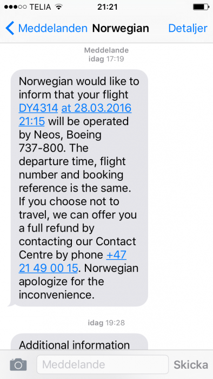Tap the signal strength dots
The height and width of the screenshot is (379, 213).
point(15,7)
